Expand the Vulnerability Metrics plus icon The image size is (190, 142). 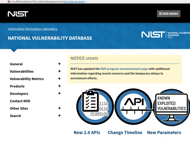[59, 78]
